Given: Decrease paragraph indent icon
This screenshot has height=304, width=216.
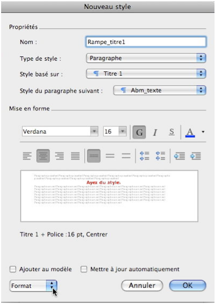Looking at the screenshot, I should click(179, 156).
